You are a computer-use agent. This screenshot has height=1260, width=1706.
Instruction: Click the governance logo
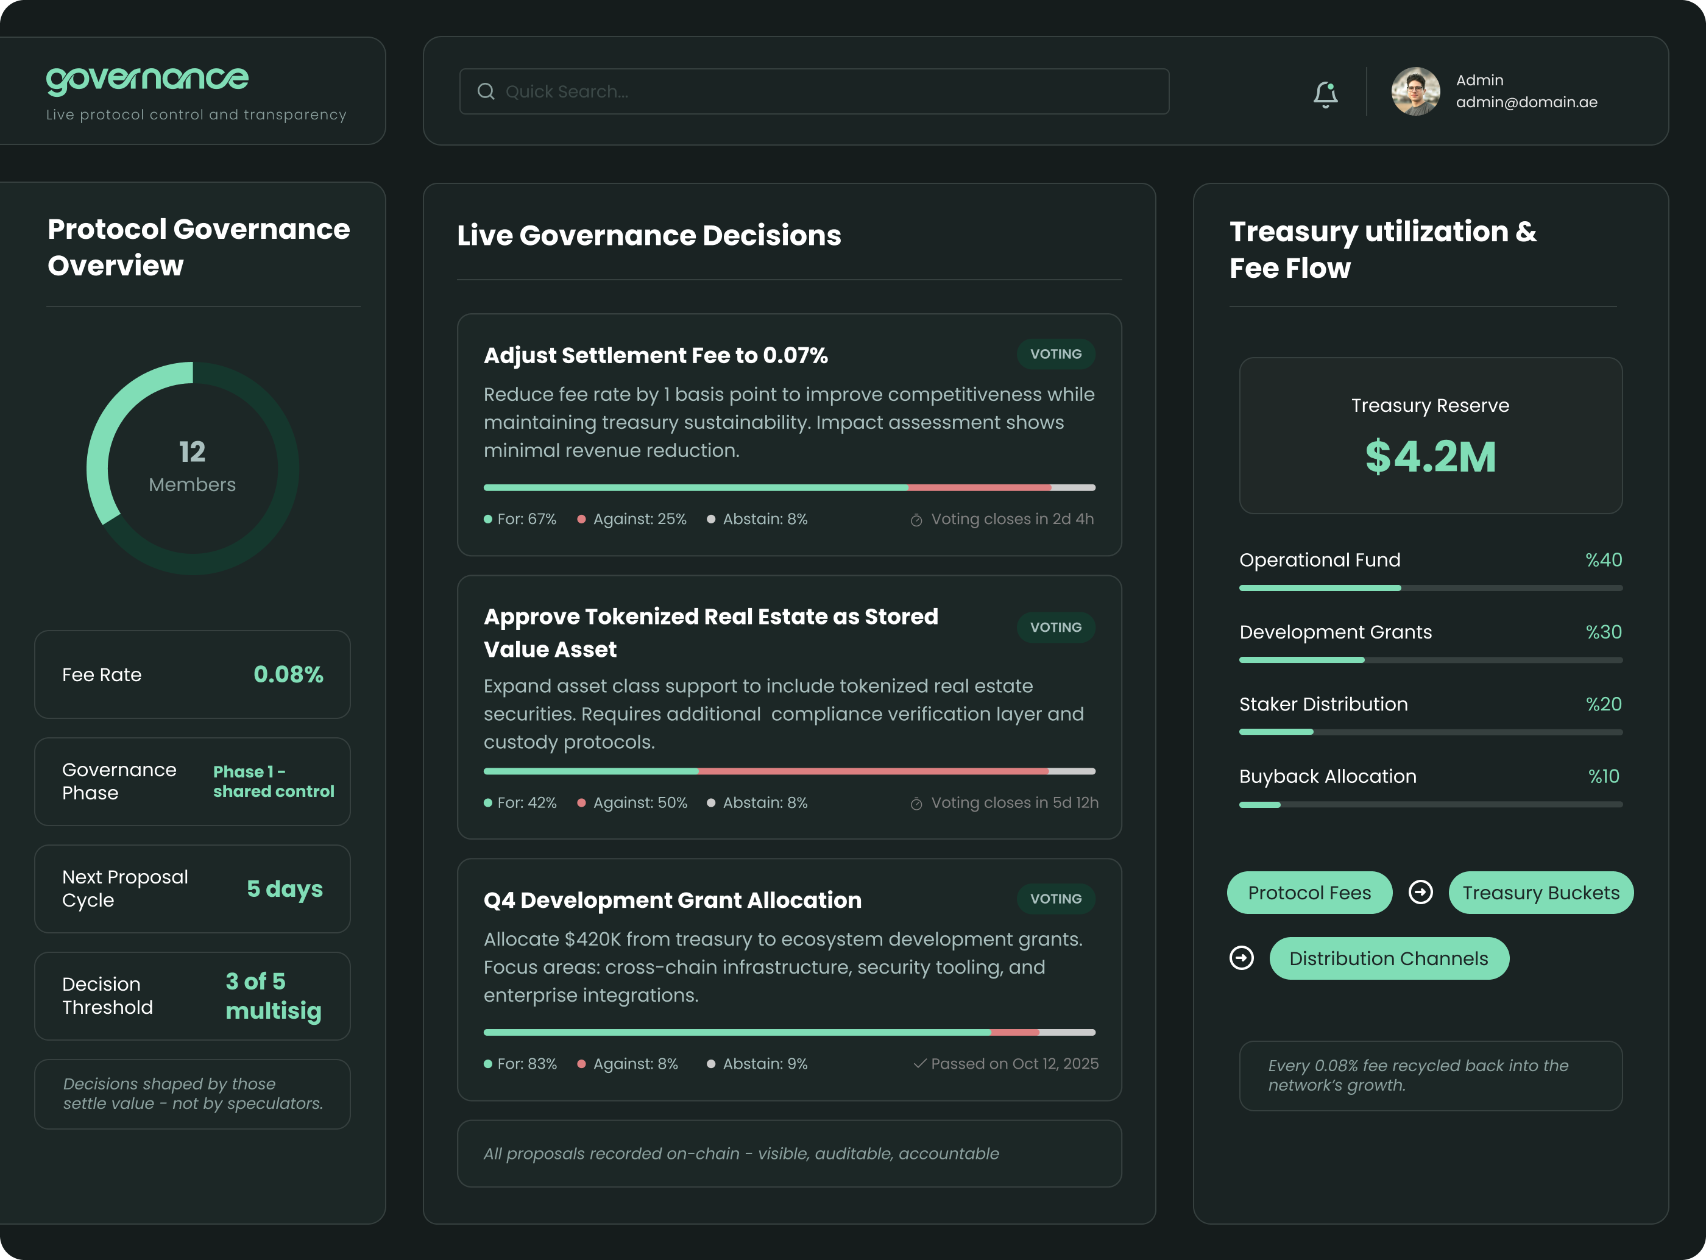point(147,80)
